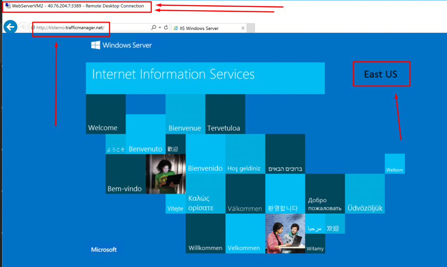Click the grayed Forward arrow button
This screenshot has width=447, height=267.
pyautogui.click(x=23, y=27)
